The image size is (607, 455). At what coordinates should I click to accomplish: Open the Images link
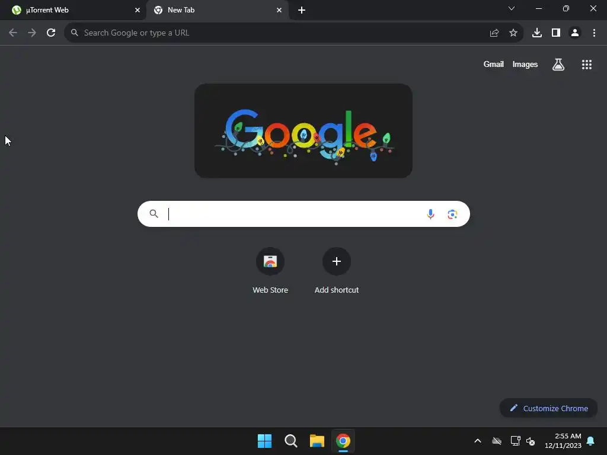pyautogui.click(x=525, y=64)
